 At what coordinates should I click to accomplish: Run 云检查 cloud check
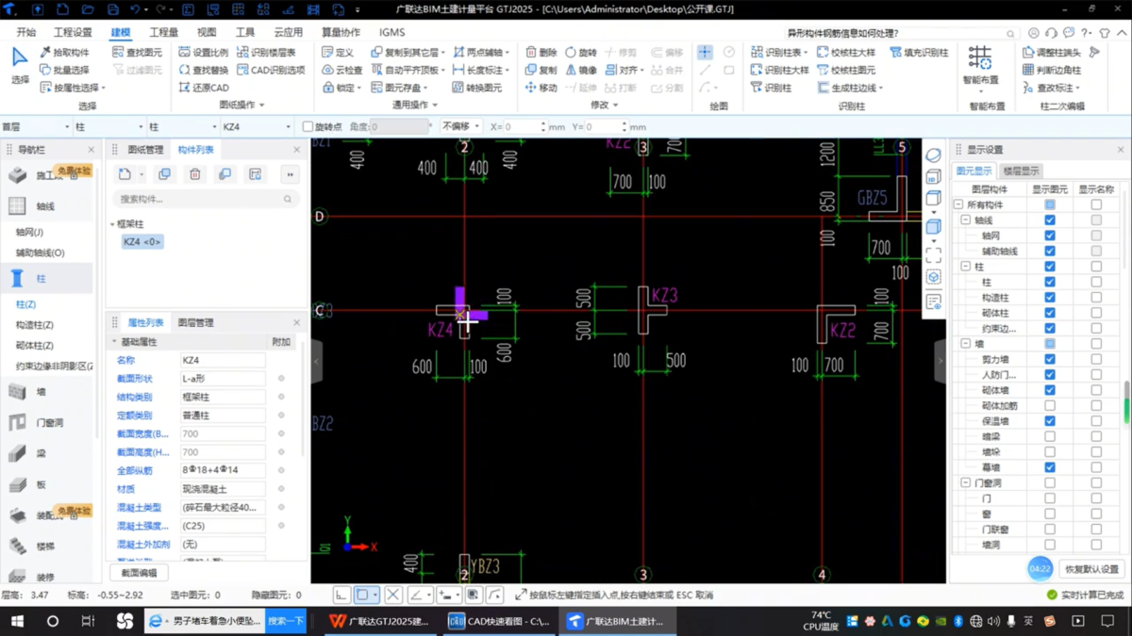click(341, 70)
